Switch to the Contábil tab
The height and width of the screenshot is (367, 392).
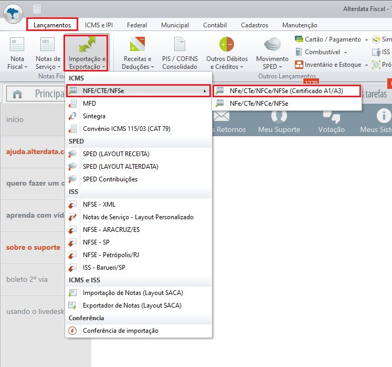(215, 25)
